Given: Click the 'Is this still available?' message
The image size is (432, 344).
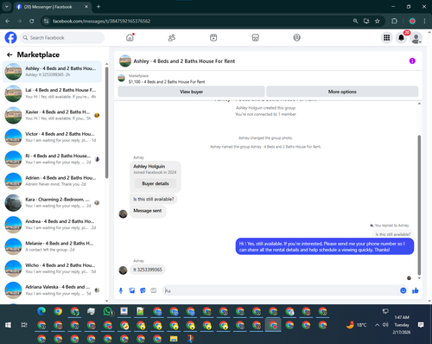Looking at the screenshot, I should click(154, 199).
